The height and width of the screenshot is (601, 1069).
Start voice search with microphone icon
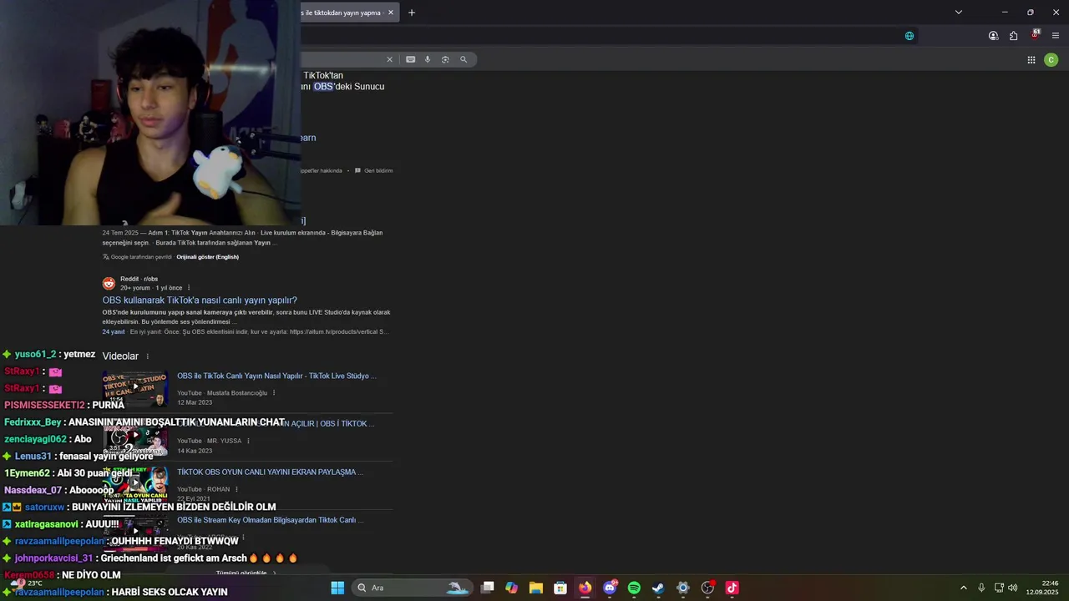[x=428, y=59]
